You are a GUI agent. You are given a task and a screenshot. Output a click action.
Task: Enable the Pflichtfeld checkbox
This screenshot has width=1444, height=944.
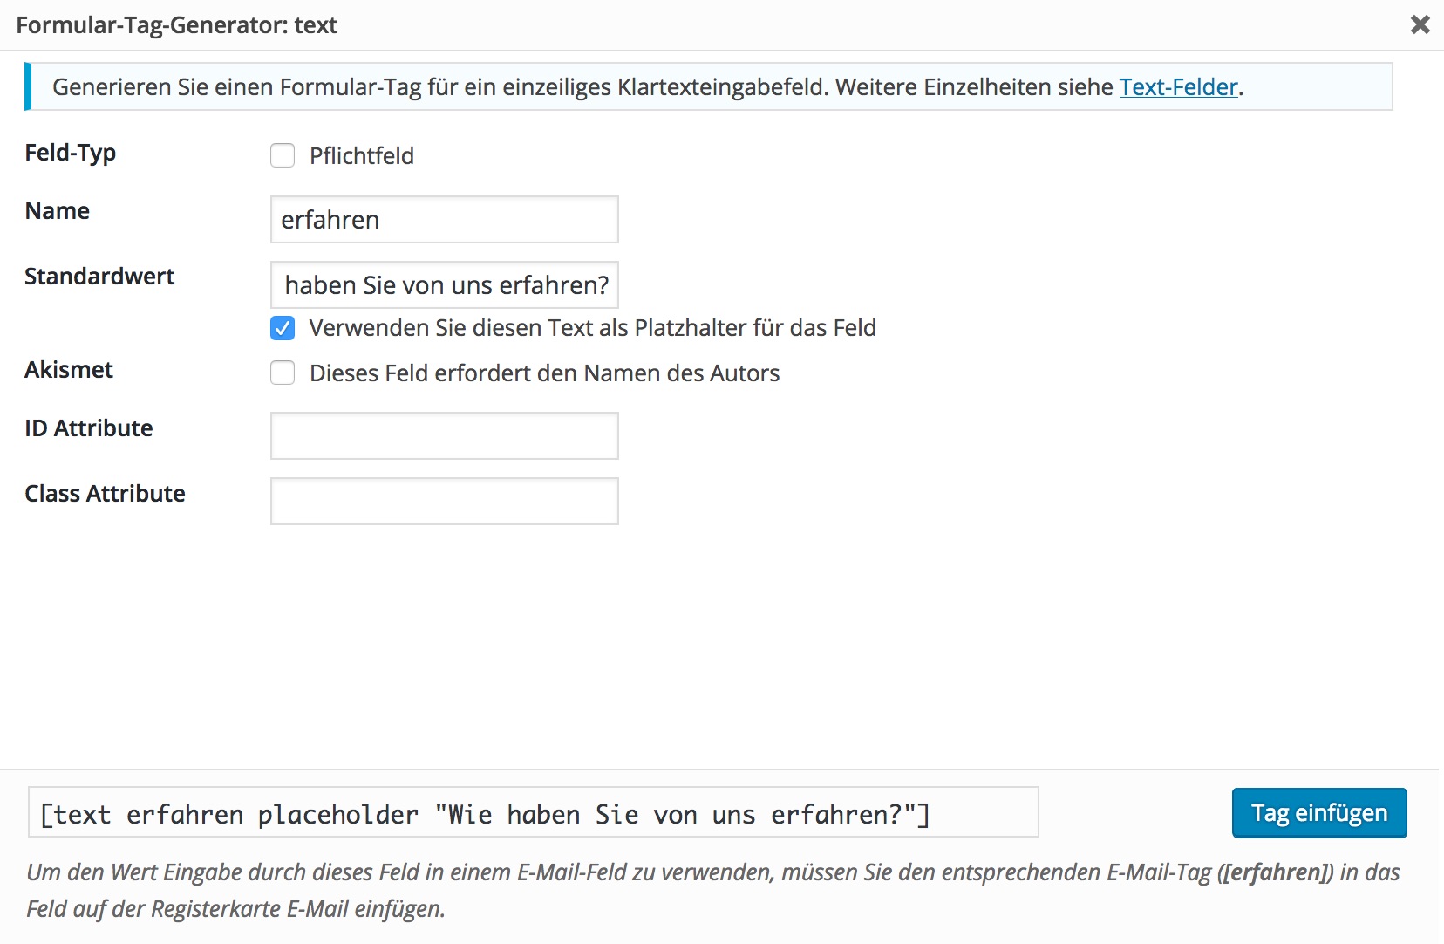[x=283, y=155]
